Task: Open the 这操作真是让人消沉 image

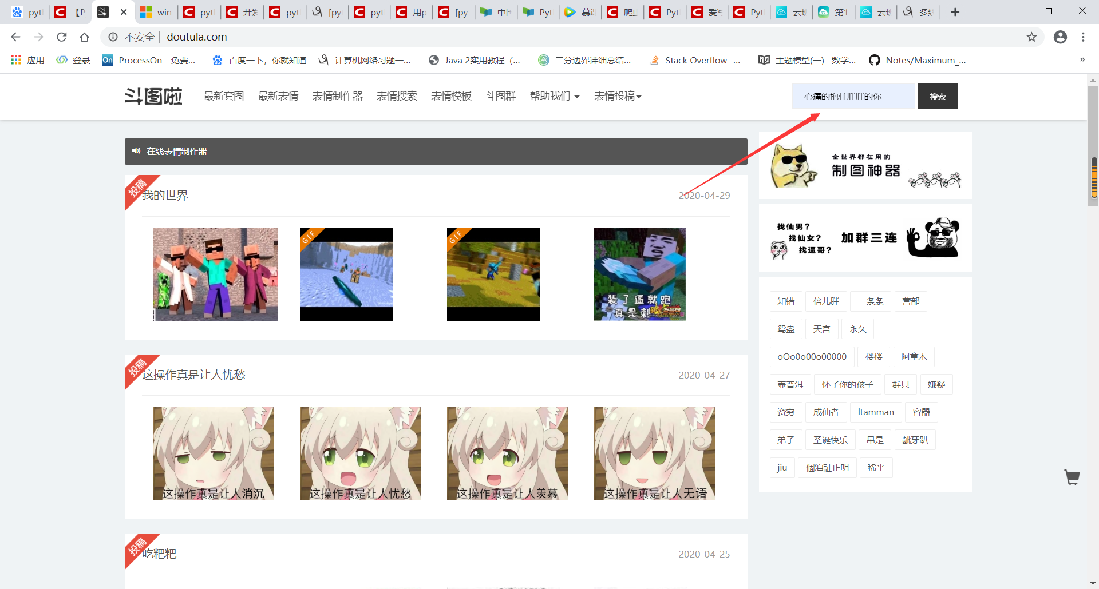Action: [213, 453]
